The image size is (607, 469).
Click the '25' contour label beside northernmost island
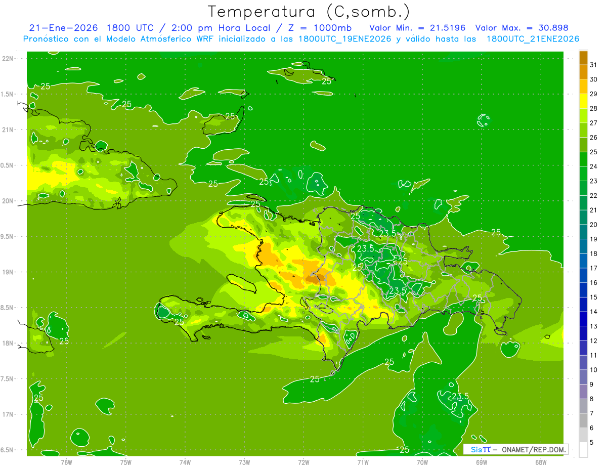click(327, 81)
